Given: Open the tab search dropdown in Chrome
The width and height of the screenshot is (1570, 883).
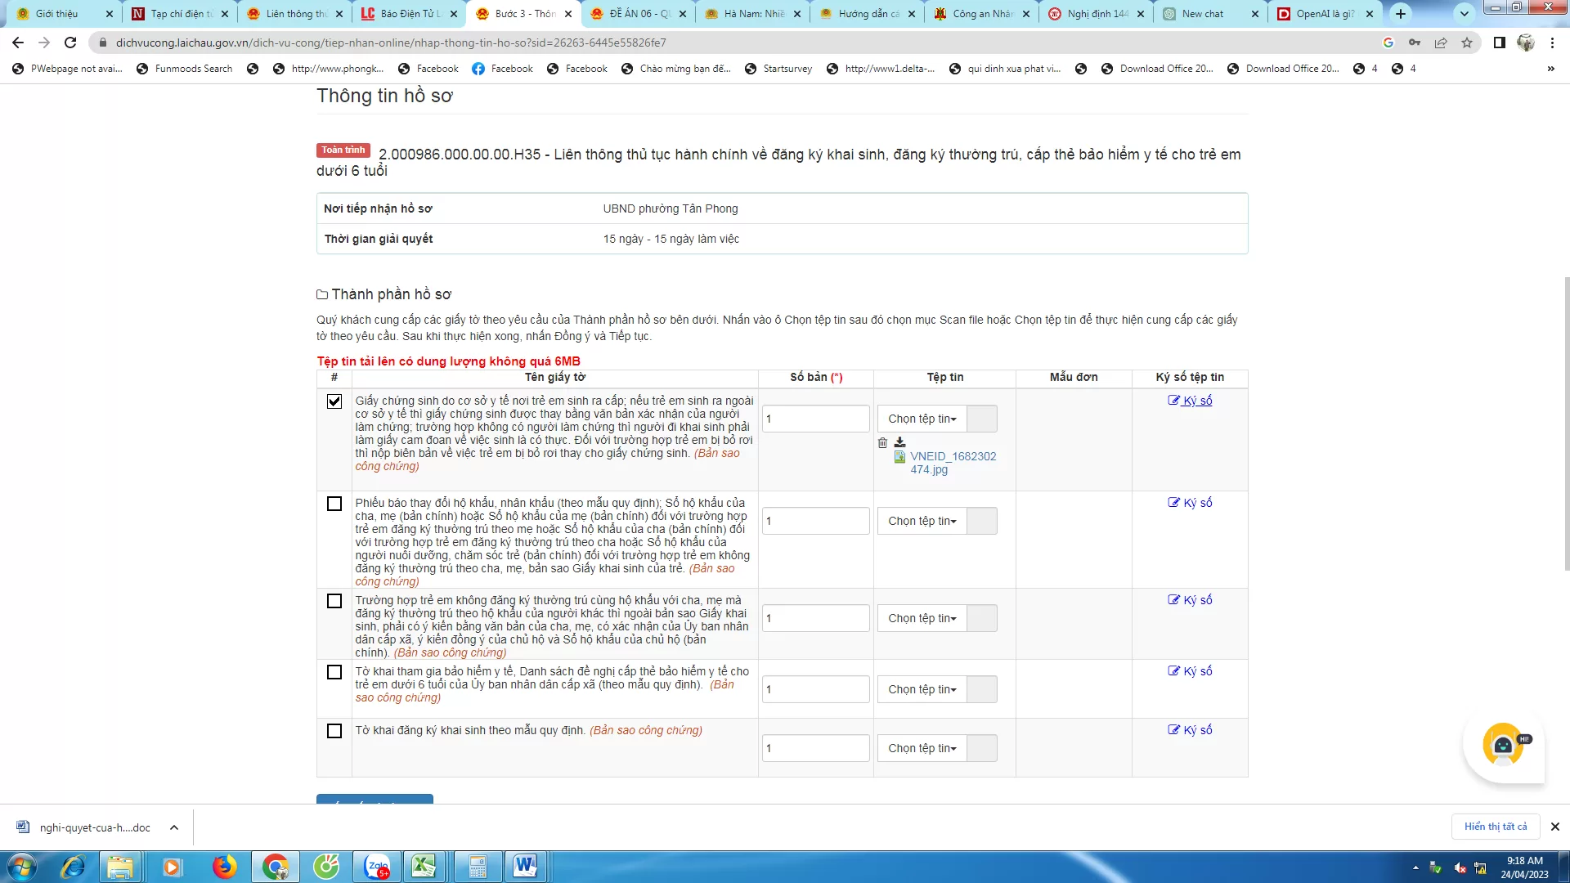Looking at the screenshot, I should 1465,14.
